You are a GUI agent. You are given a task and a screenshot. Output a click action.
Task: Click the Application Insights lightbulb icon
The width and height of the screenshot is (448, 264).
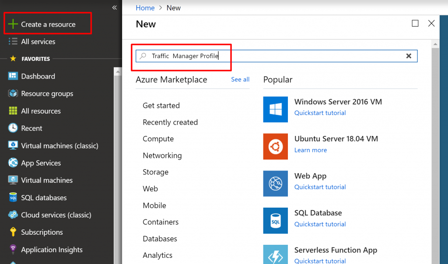pyautogui.click(x=13, y=249)
